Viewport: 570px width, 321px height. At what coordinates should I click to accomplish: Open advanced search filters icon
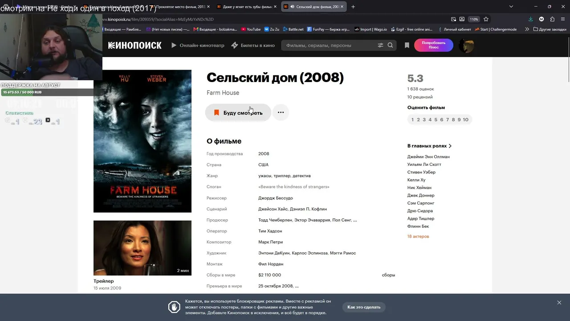pyautogui.click(x=380, y=45)
